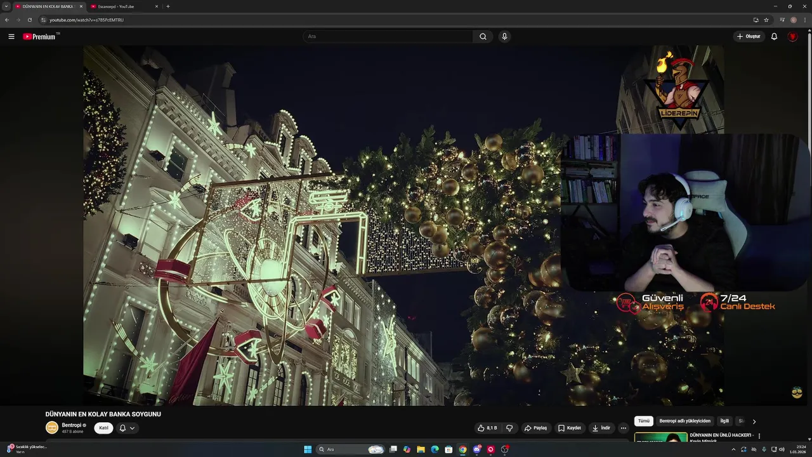
Task: Install app icon in address bar
Action: pyautogui.click(x=756, y=20)
